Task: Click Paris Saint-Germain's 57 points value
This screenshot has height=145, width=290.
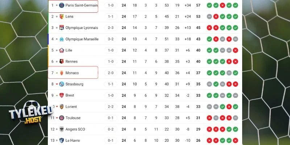Action: pyautogui.click(x=198, y=5)
